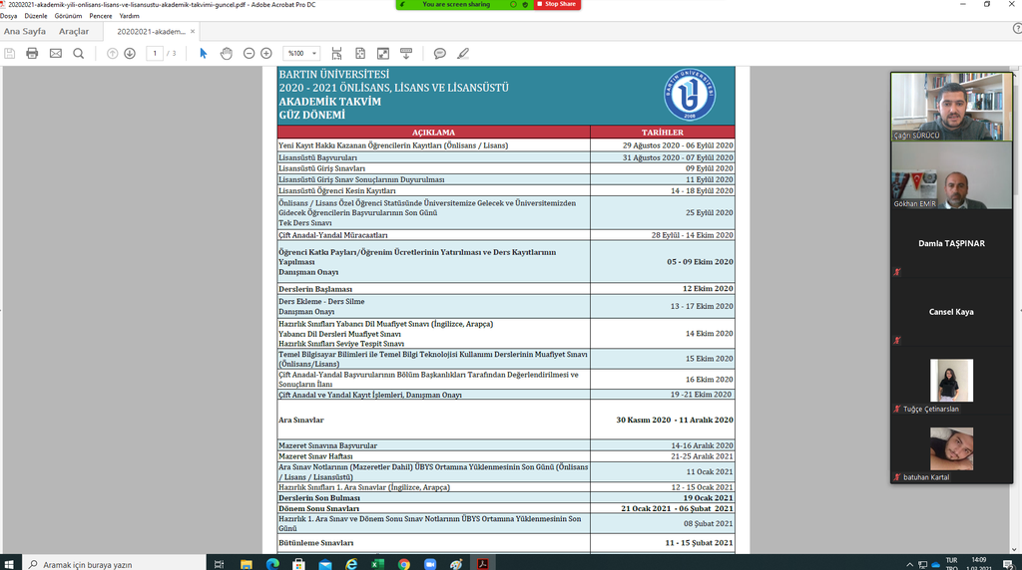The height and width of the screenshot is (570, 1022).
Task: Click the Print file icon
Action: tap(32, 53)
